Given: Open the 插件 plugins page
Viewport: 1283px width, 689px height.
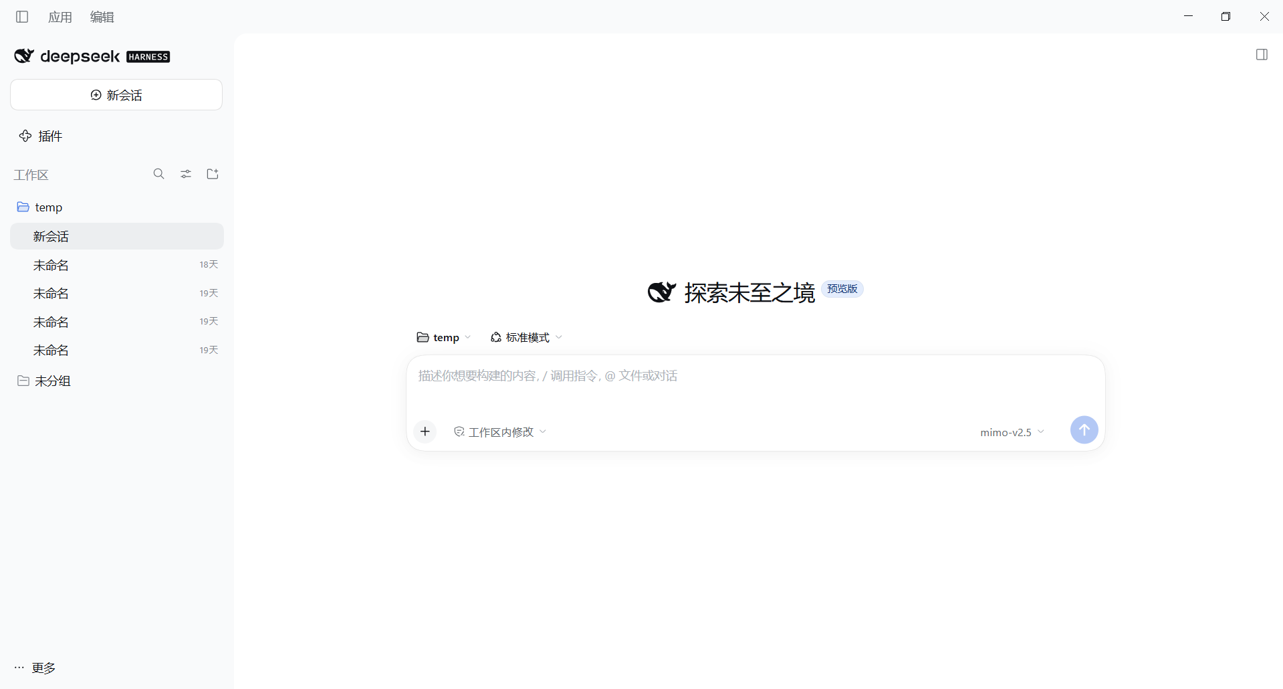Looking at the screenshot, I should (x=41, y=136).
